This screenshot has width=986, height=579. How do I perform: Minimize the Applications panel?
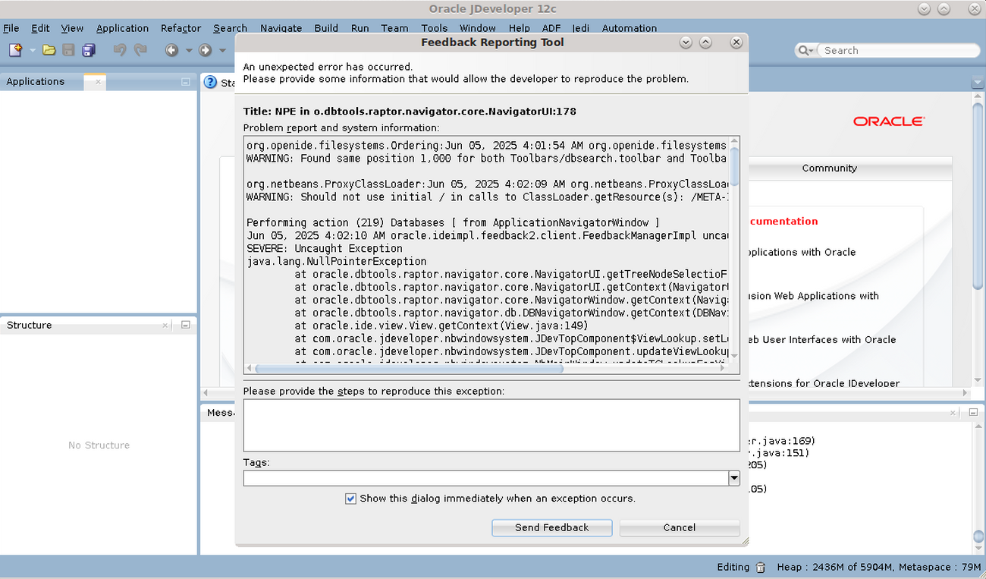[186, 81]
